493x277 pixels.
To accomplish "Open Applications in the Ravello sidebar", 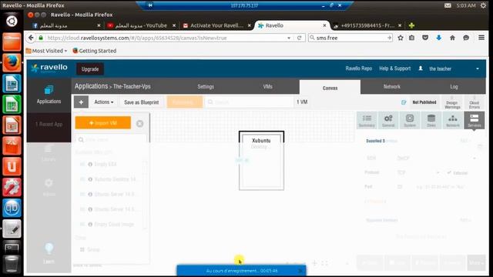I will click(49, 95).
